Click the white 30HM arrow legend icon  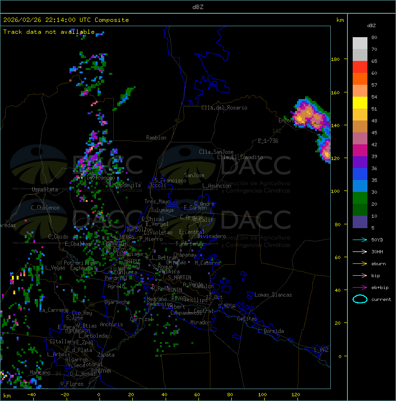click(360, 251)
